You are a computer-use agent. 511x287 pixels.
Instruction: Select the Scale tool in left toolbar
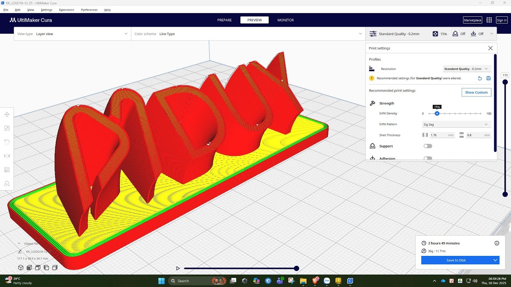point(7,128)
